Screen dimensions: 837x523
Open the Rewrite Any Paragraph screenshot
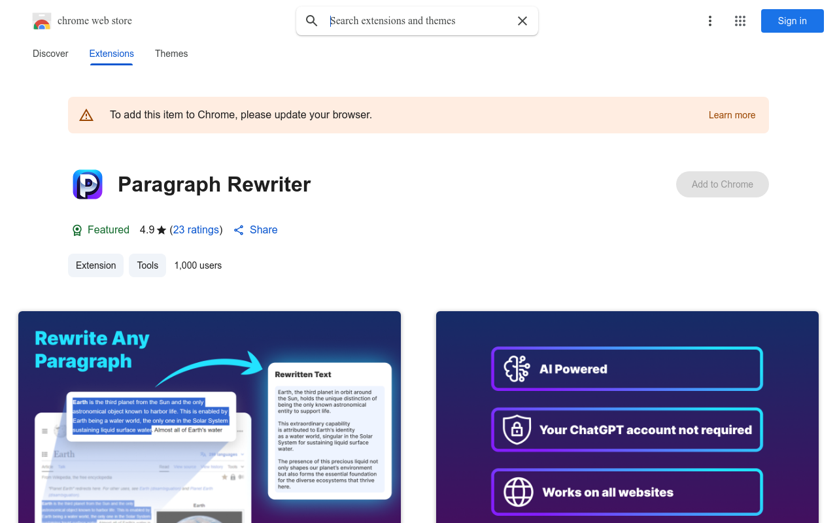(209, 417)
